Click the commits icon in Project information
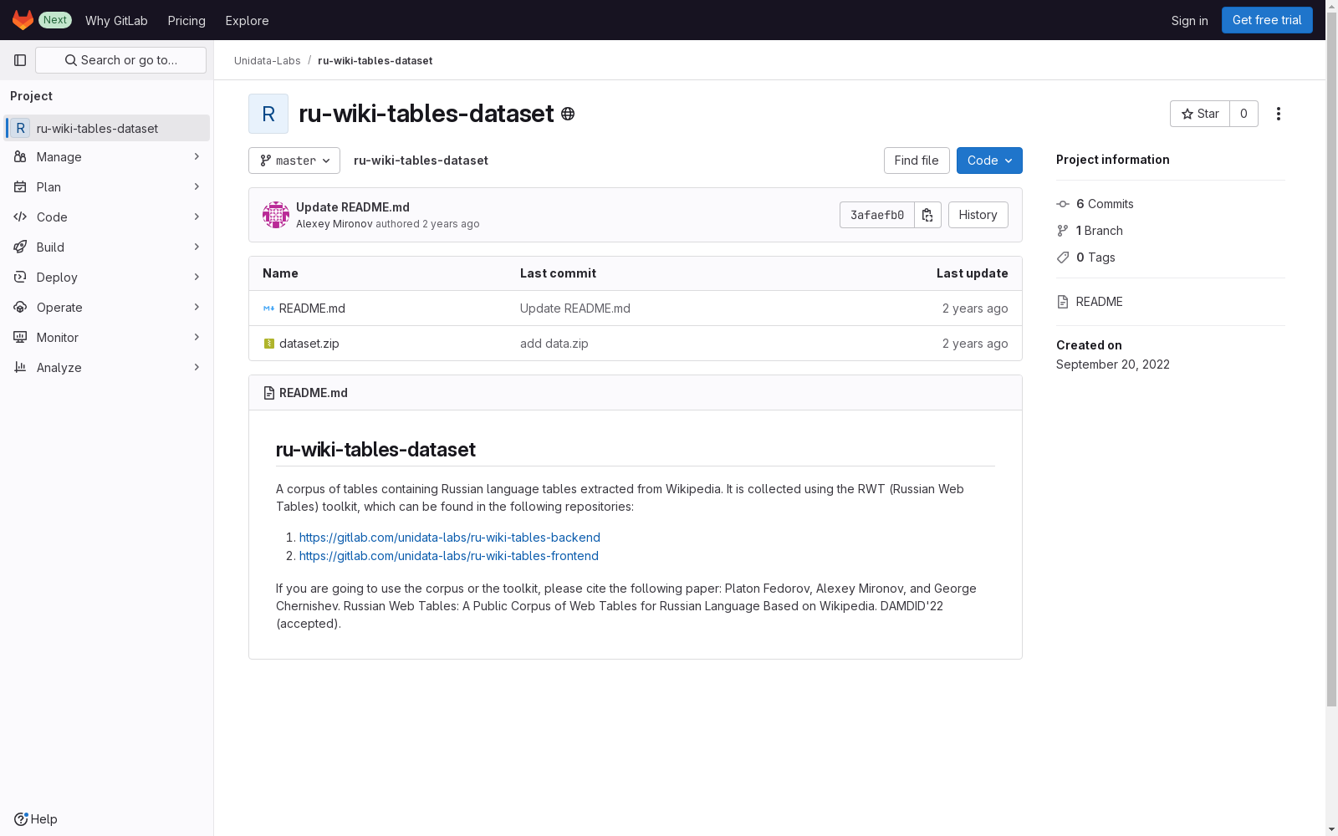Screen dimensions: 1338x836 pyautogui.click(x=1063, y=204)
